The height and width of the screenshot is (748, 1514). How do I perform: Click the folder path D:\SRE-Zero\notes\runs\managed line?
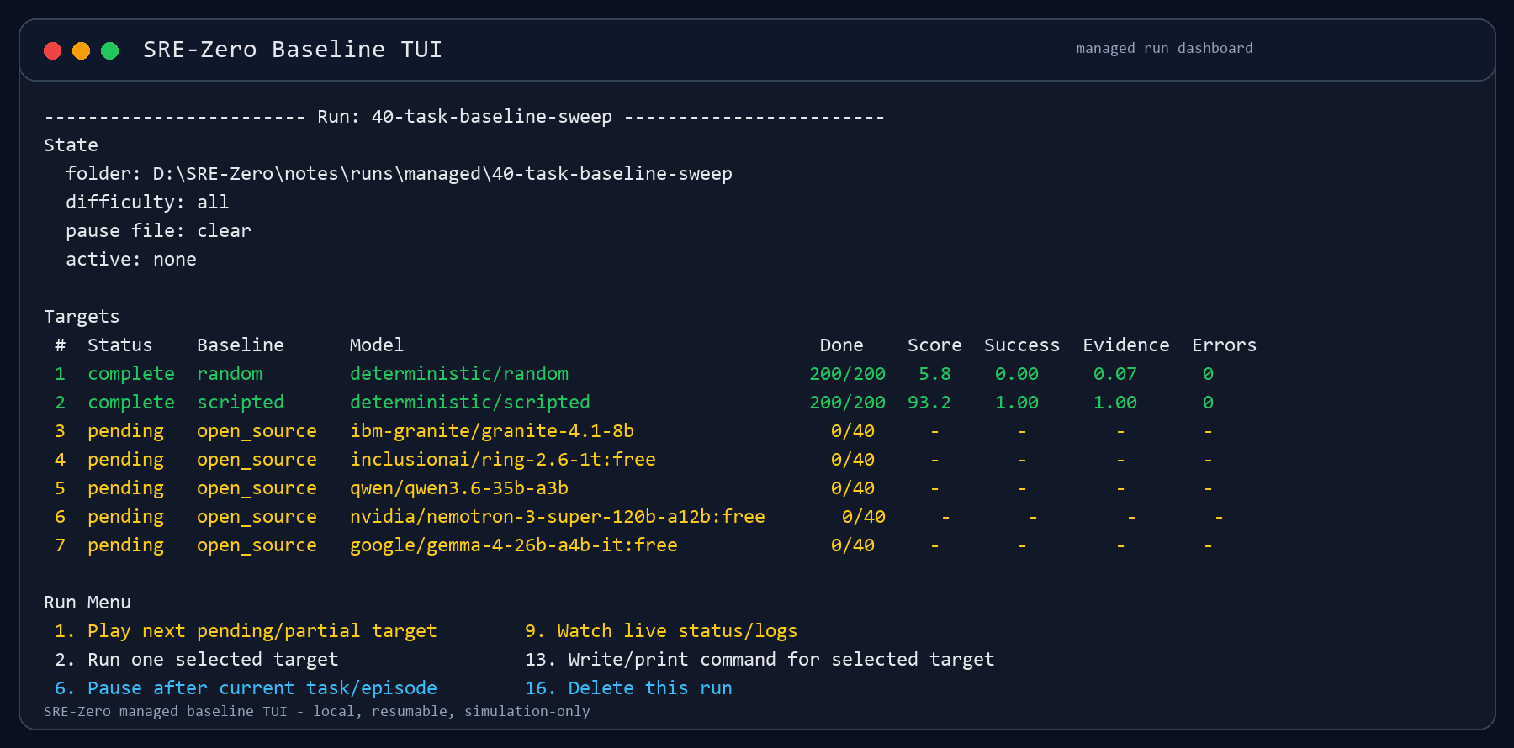click(400, 174)
